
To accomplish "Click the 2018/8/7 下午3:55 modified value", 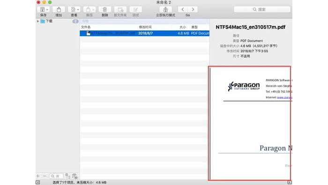I will tap(254, 51).
